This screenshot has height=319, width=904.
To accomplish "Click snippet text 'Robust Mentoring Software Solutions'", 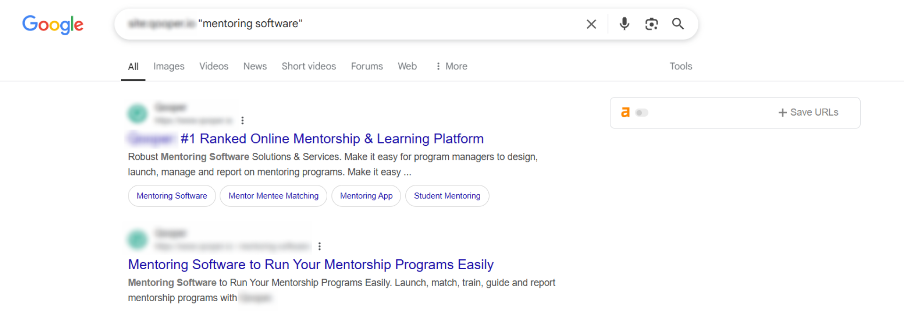I will [x=209, y=157].
